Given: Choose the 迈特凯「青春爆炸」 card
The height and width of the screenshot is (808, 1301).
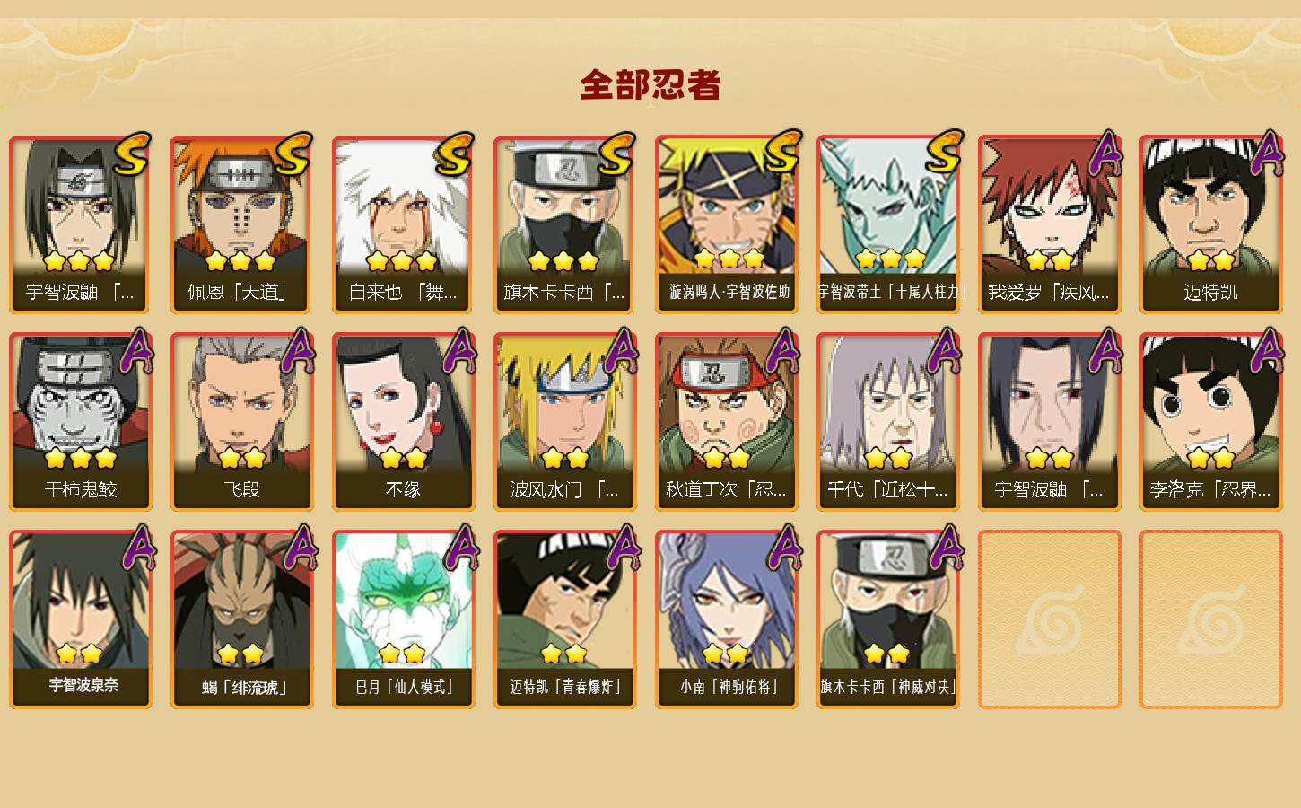Looking at the screenshot, I should point(564,619).
